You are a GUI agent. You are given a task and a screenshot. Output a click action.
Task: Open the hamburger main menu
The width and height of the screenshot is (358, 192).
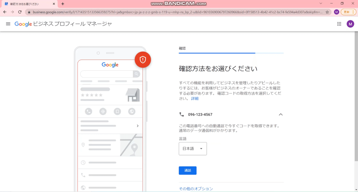(x=8, y=24)
